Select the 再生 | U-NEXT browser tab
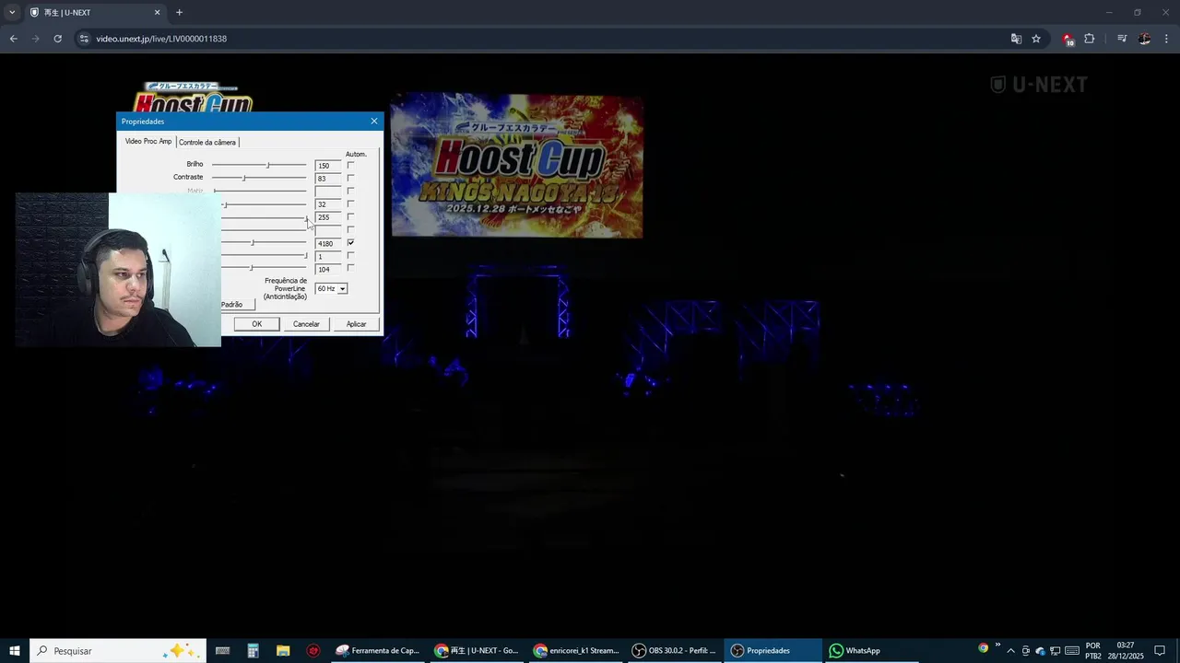This screenshot has width=1180, height=663. (95, 12)
